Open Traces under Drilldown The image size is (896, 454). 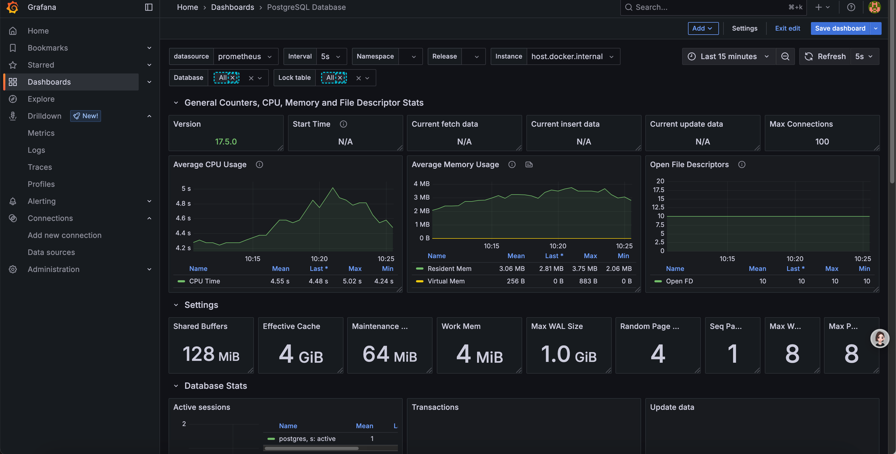click(40, 167)
